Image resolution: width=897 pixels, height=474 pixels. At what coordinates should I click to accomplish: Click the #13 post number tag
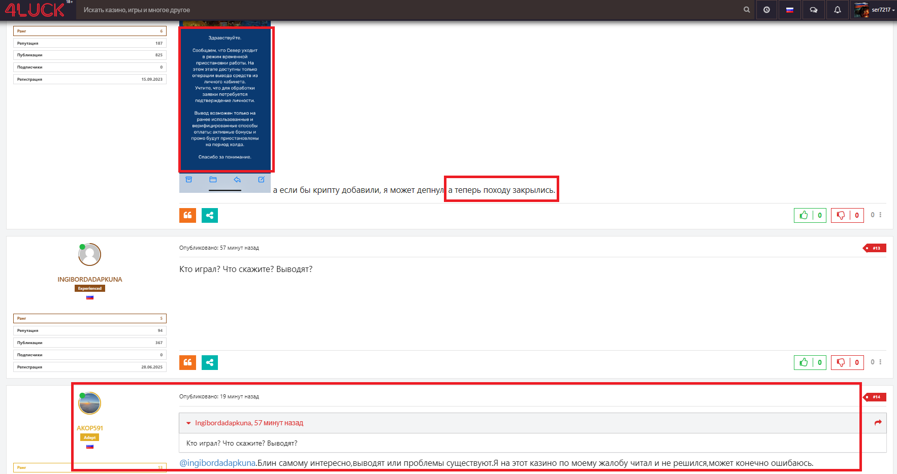click(876, 248)
